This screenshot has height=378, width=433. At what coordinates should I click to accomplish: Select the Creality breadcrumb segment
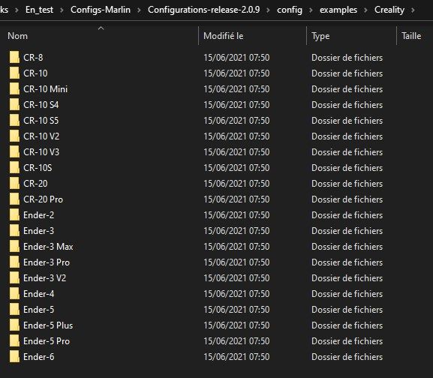coord(389,10)
